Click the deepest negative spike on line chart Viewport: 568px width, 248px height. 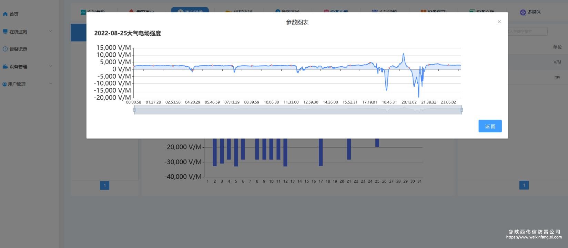click(419, 97)
